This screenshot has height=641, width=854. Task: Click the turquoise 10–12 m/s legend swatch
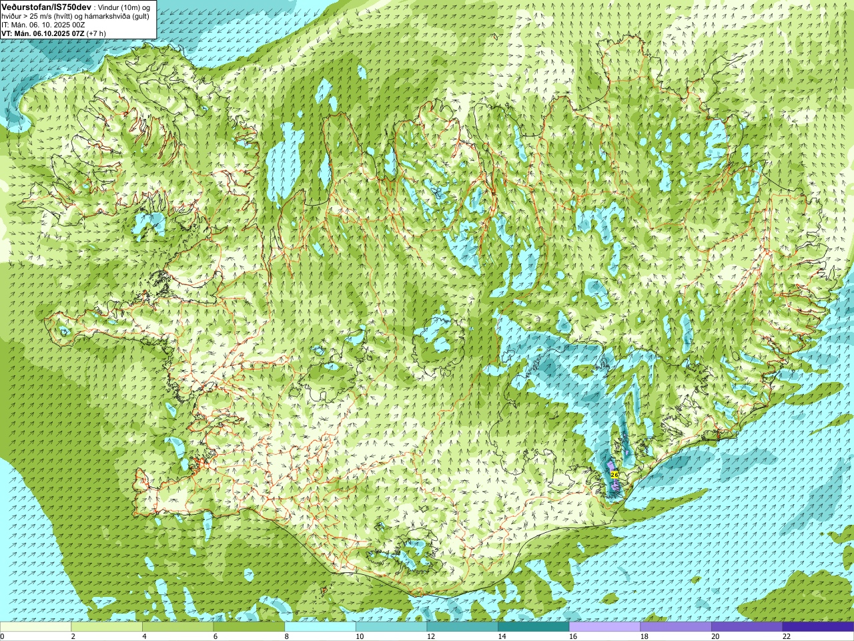click(391, 627)
